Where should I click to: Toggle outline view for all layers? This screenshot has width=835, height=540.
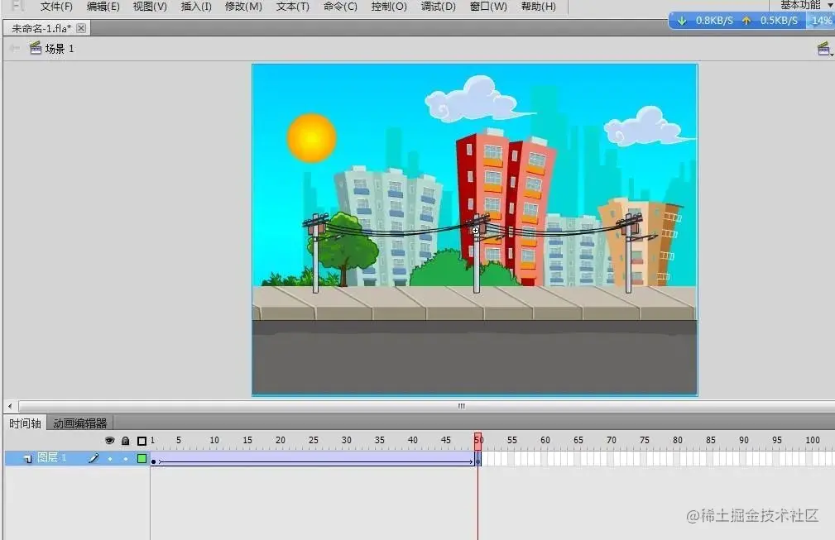tap(142, 441)
